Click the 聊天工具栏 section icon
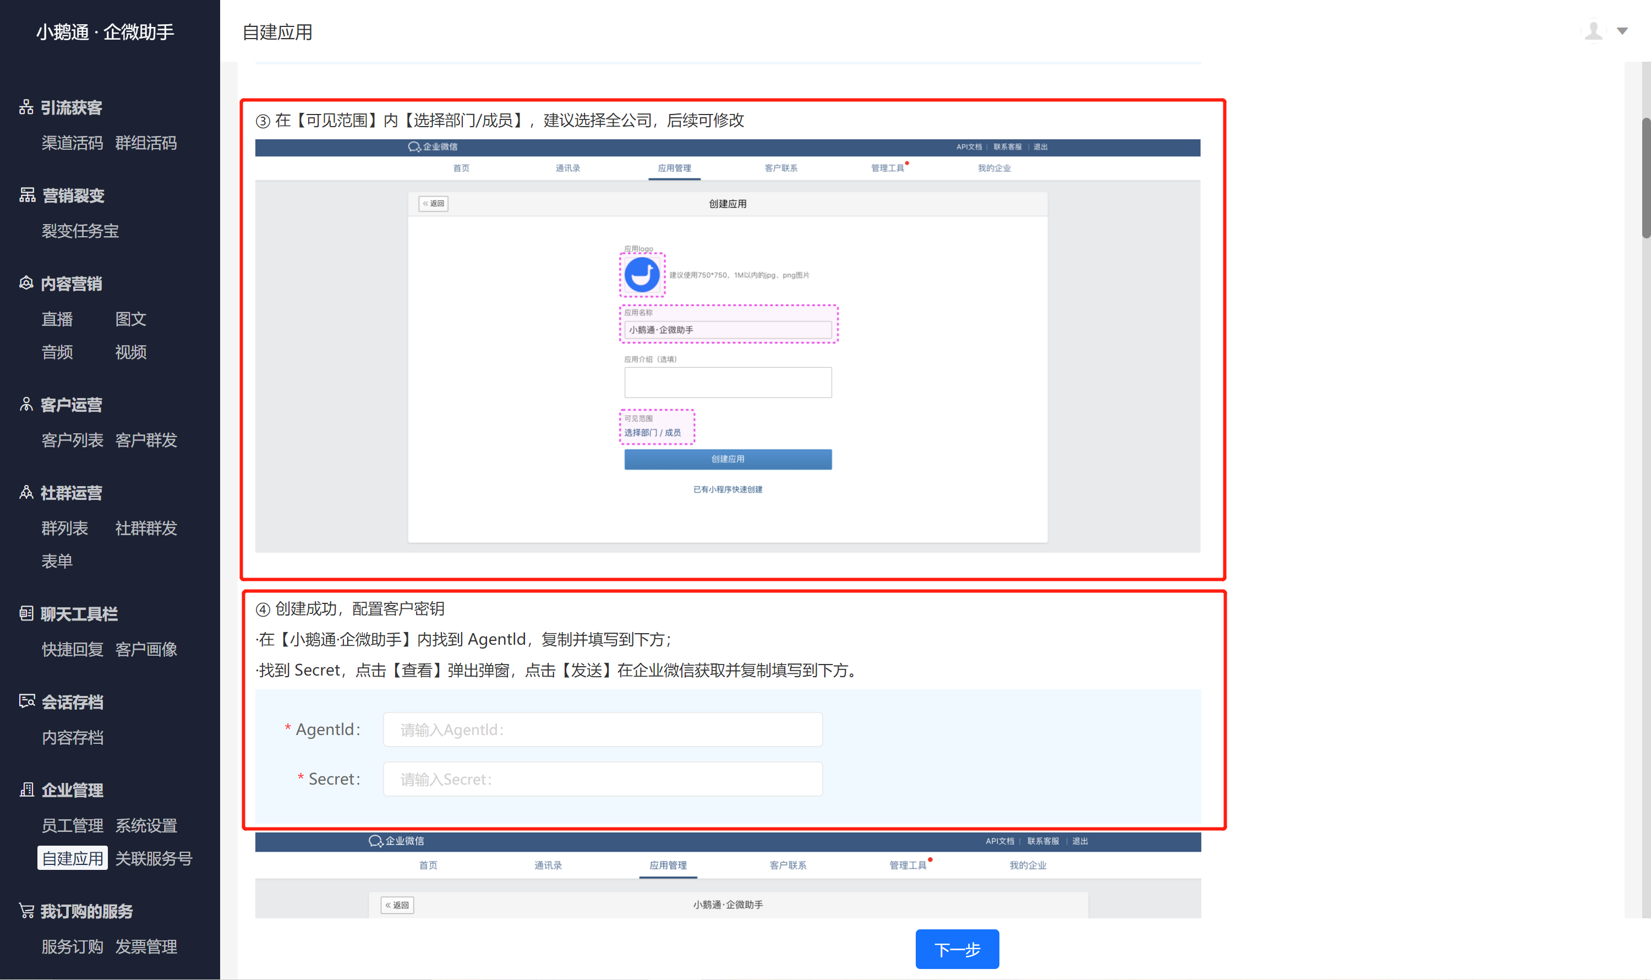1651x980 pixels. coord(26,613)
